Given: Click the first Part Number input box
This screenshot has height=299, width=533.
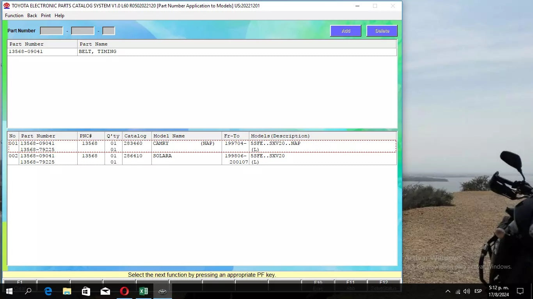Looking at the screenshot, I should point(52,31).
